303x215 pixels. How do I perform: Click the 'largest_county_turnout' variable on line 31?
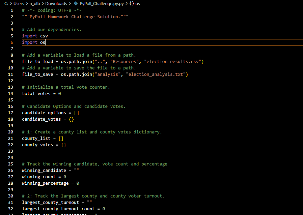[50, 203]
